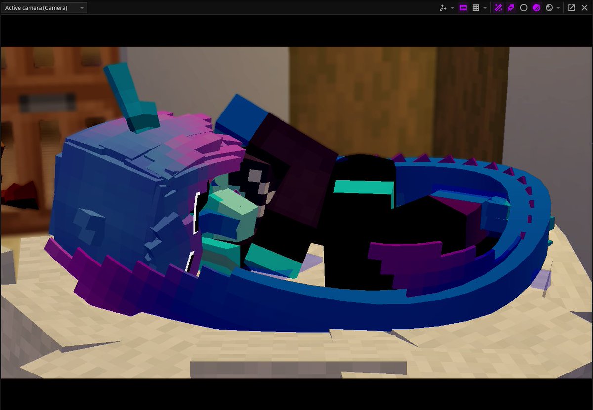This screenshot has height=410, width=593.
Task: Pop out the viewport into new window
Action: point(571,8)
